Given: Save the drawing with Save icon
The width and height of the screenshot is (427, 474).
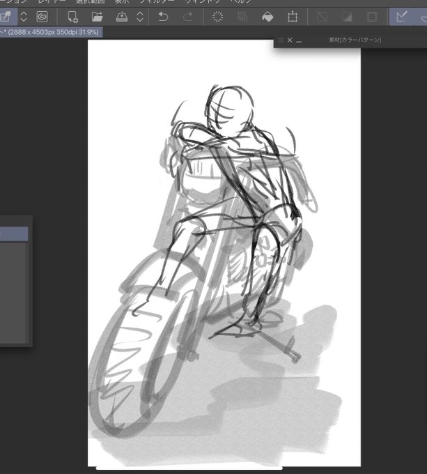Looking at the screenshot, I should 122,17.
